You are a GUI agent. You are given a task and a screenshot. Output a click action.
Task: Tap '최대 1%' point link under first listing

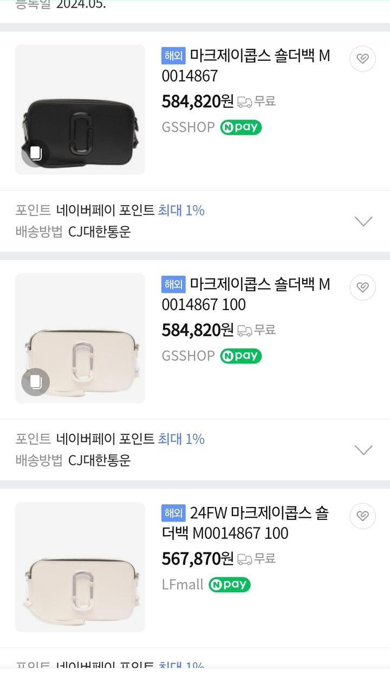(181, 211)
